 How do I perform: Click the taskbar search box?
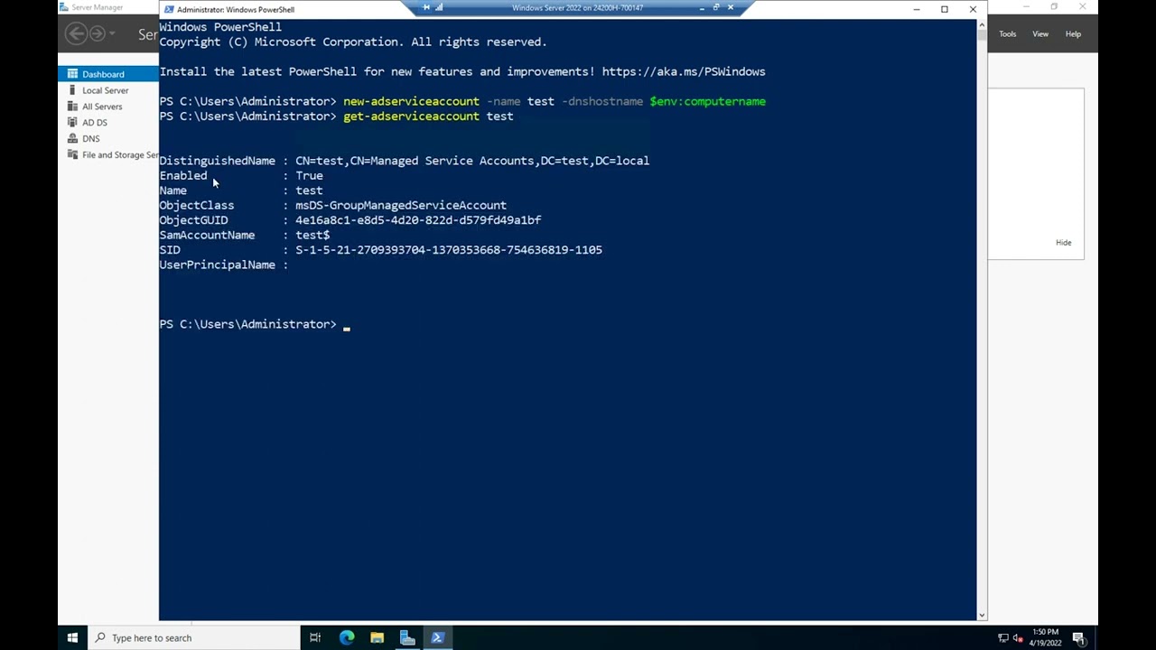194,637
